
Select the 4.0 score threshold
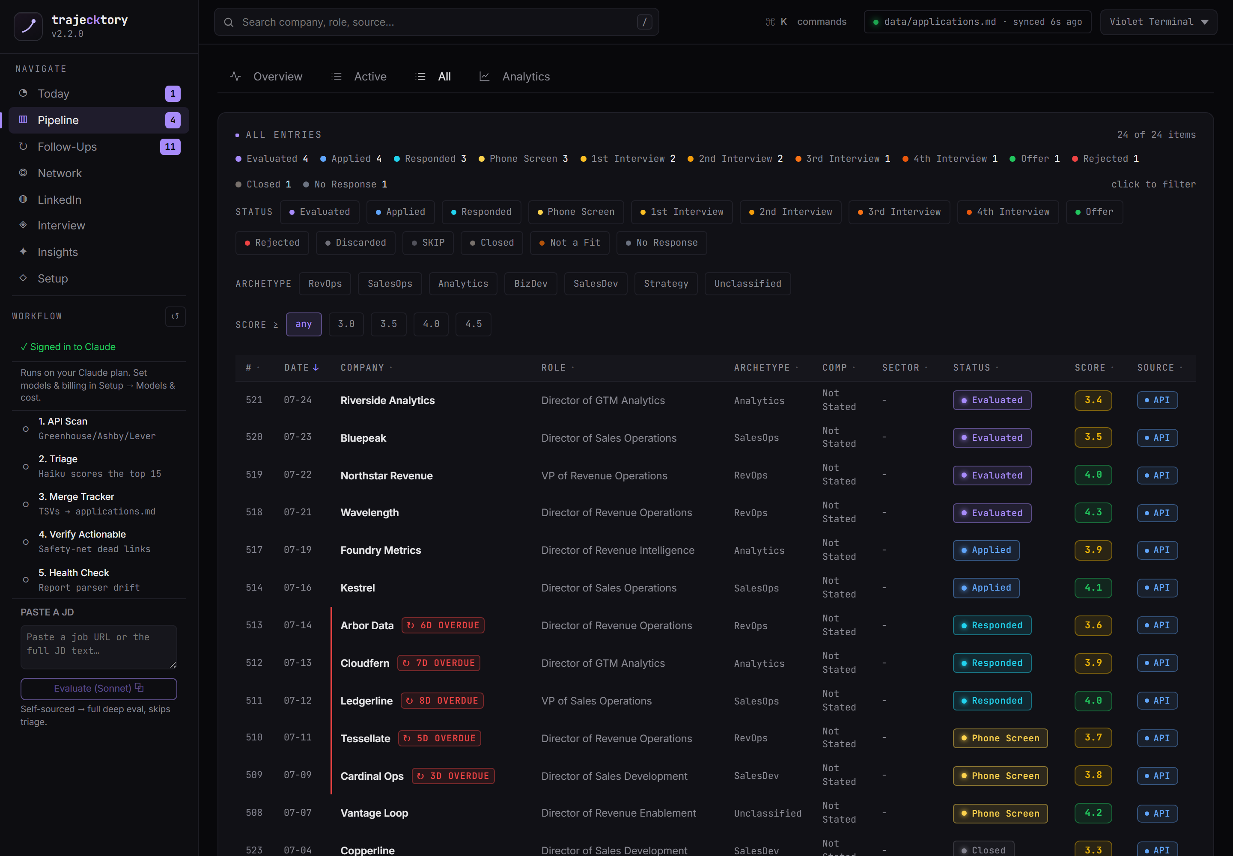pyautogui.click(x=431, y=324)
